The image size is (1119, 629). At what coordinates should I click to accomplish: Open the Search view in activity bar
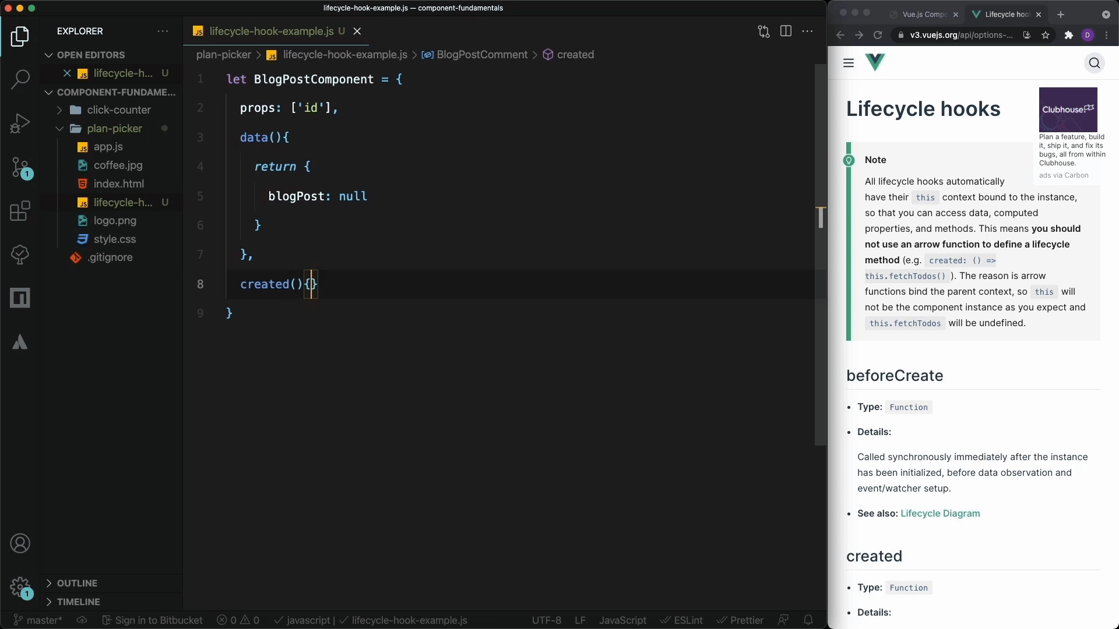[20, 79]
